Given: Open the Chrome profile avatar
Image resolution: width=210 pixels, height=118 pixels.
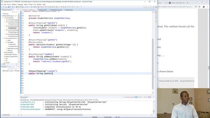Looking at the screenshot, I should [x=204, y=7].
